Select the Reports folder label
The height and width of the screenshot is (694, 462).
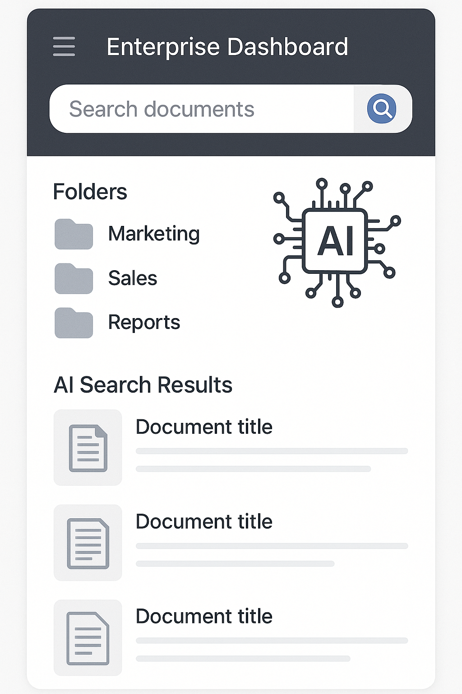(x=143, y=322)
